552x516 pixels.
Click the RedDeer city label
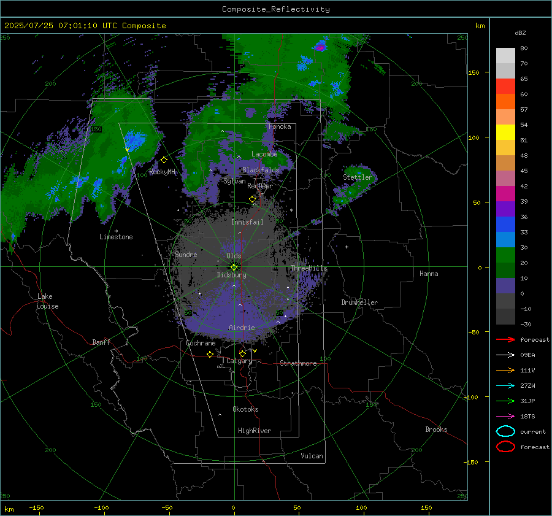(260, 186)
